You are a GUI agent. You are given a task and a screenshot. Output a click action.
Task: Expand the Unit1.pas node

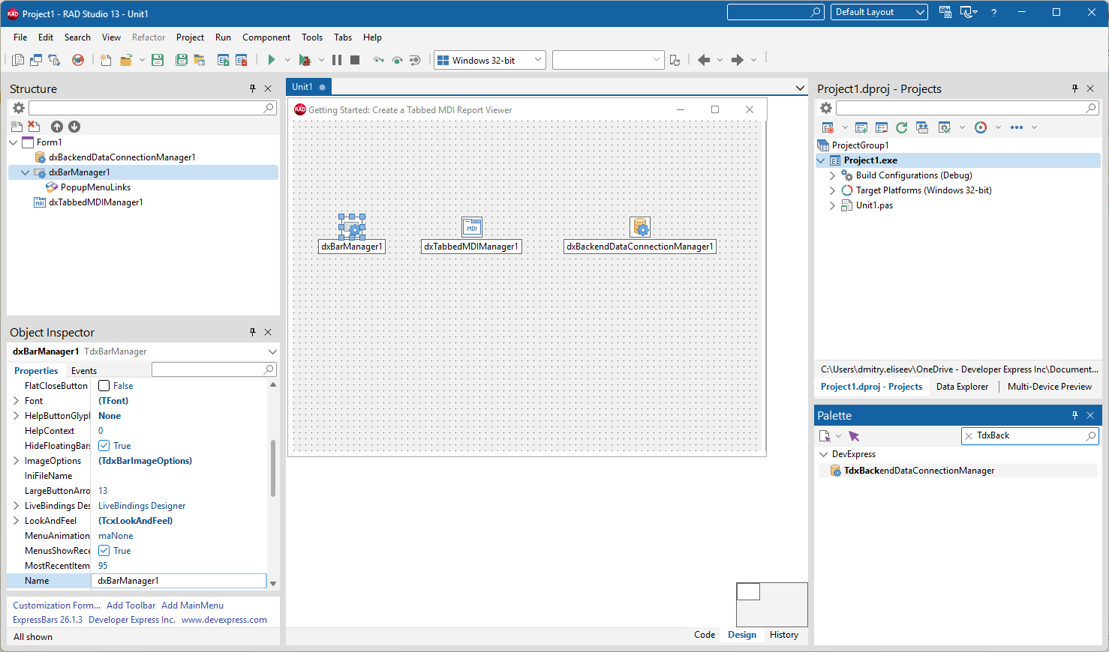[x=832, y=205]
